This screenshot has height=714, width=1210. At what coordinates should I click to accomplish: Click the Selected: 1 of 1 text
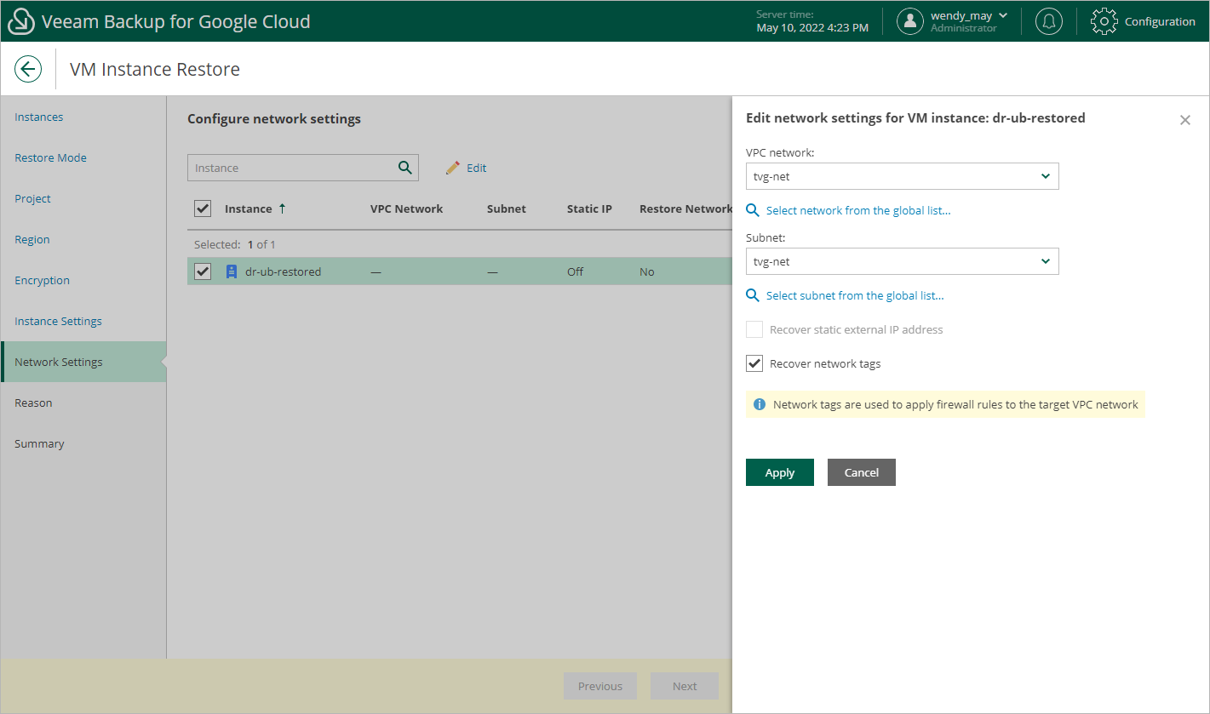coord(235,244)
